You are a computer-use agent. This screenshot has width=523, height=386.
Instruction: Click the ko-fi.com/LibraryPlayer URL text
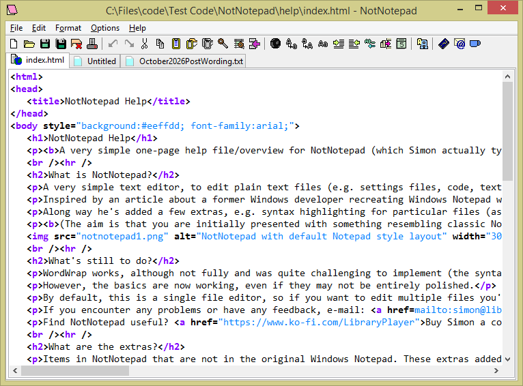[319, 323]
